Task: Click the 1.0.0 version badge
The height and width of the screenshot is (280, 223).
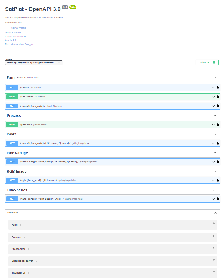Action: tap(64, 7)
